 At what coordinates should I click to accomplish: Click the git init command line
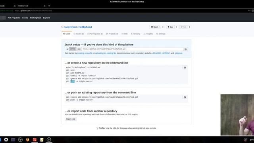coord(70,70)
